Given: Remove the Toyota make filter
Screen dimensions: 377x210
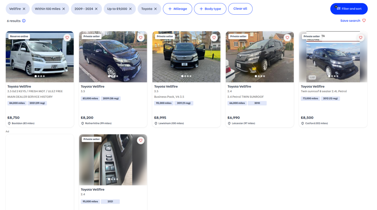Looking at the screenshot, I should click(156, 9).
